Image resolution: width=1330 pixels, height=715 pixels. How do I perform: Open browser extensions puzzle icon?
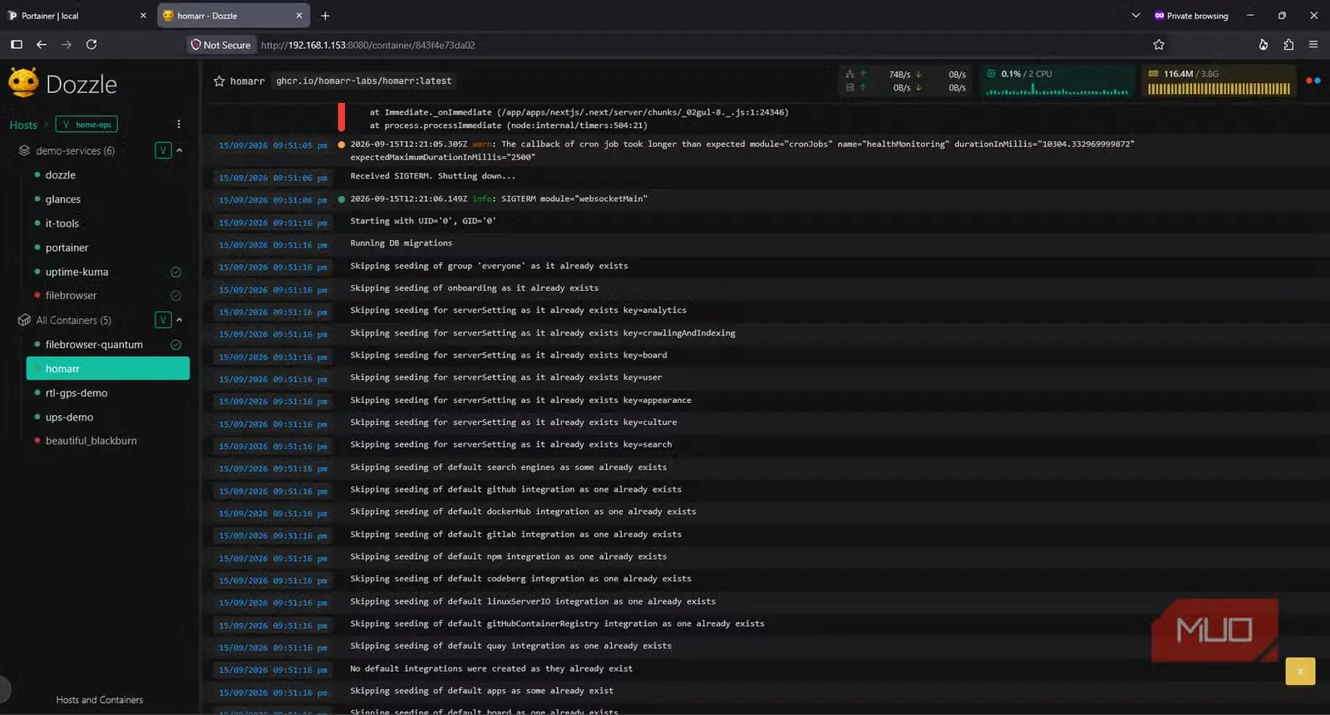coord(1288,45)
